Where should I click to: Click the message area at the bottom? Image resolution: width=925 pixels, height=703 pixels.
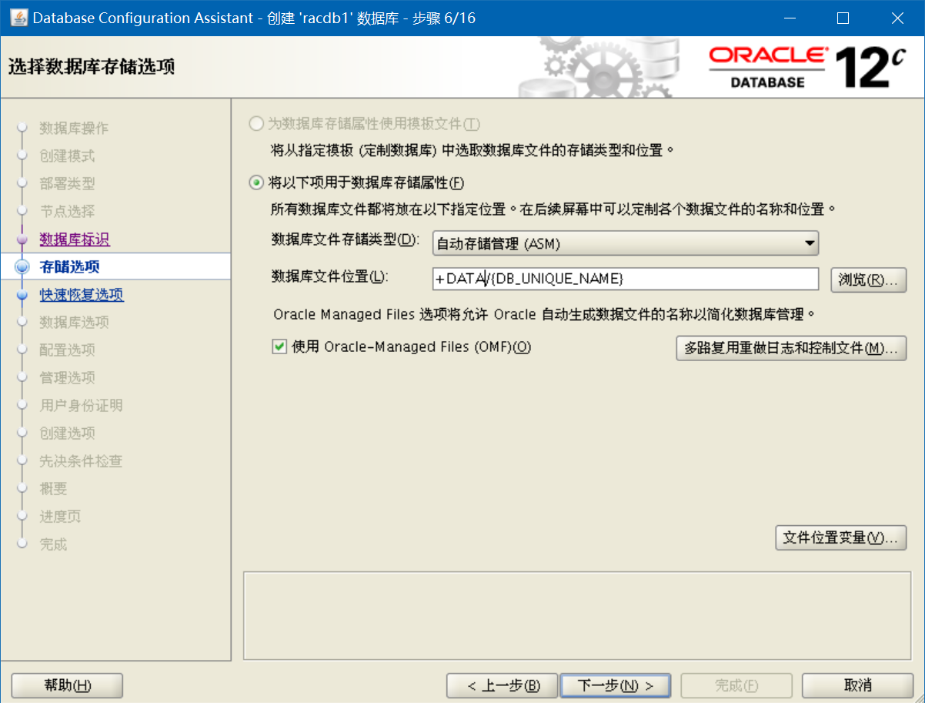(578, 615)
